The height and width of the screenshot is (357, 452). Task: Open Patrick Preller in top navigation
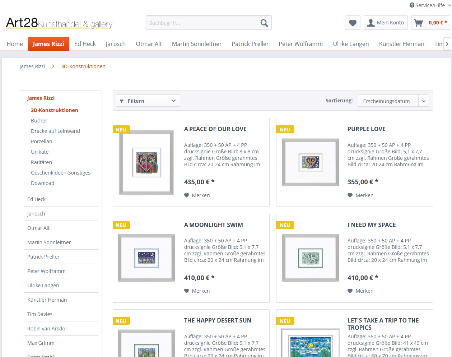click(x=250, y=44)
